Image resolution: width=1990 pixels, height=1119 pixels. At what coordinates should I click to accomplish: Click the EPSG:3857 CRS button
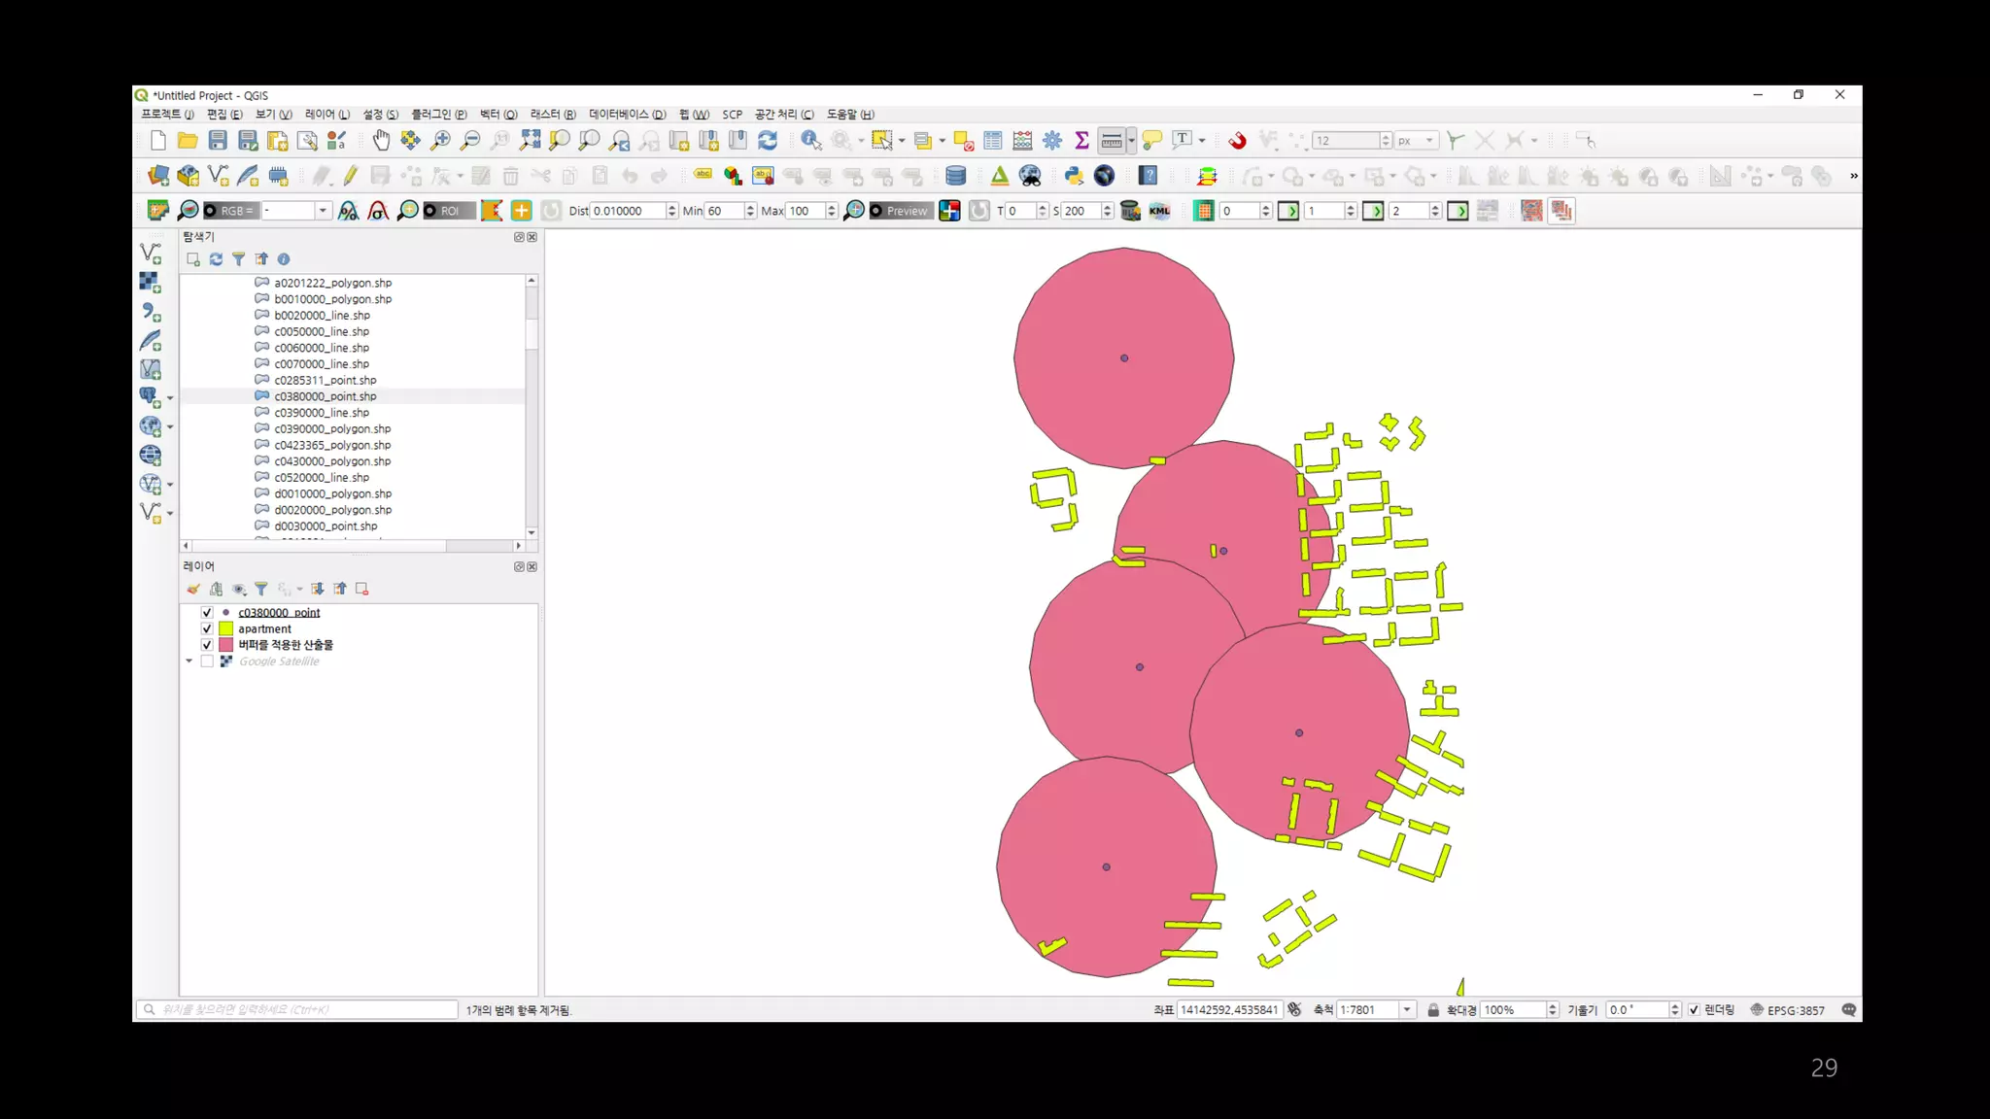1787,1010
